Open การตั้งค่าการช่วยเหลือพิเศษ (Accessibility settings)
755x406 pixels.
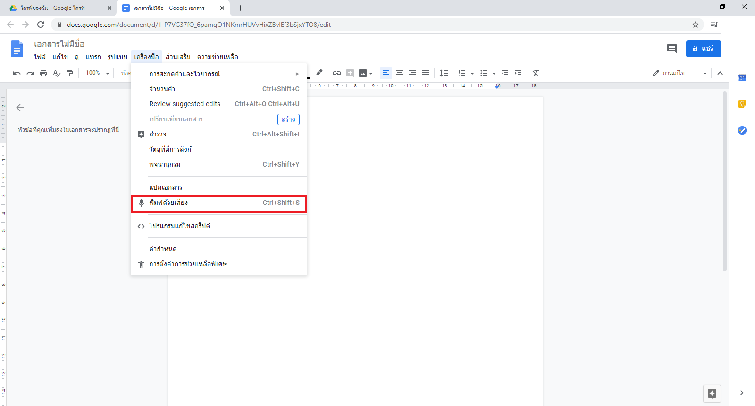pos(219,264)
